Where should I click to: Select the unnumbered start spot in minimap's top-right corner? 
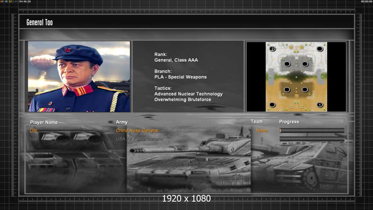[x=320, y=49]
